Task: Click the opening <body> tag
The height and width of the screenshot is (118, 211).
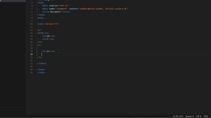Action: [41, 18]
